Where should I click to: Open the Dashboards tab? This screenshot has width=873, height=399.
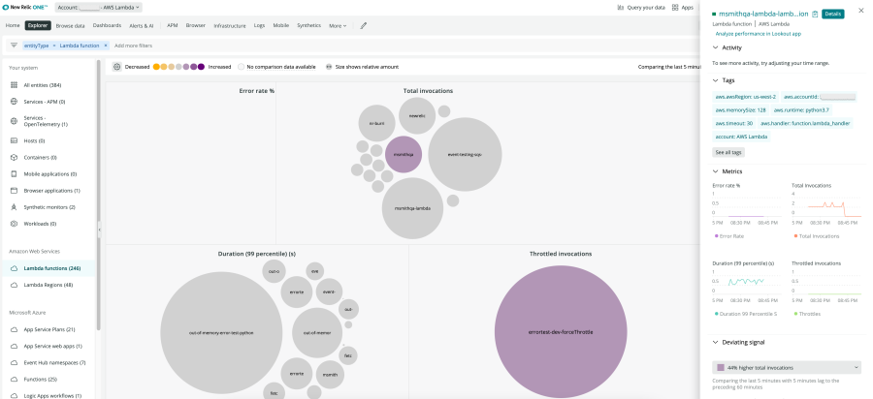point(107,25)
